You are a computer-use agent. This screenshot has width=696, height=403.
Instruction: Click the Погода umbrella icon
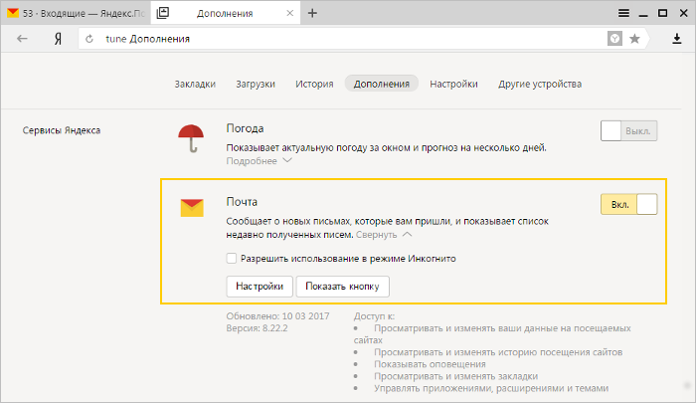191,138
